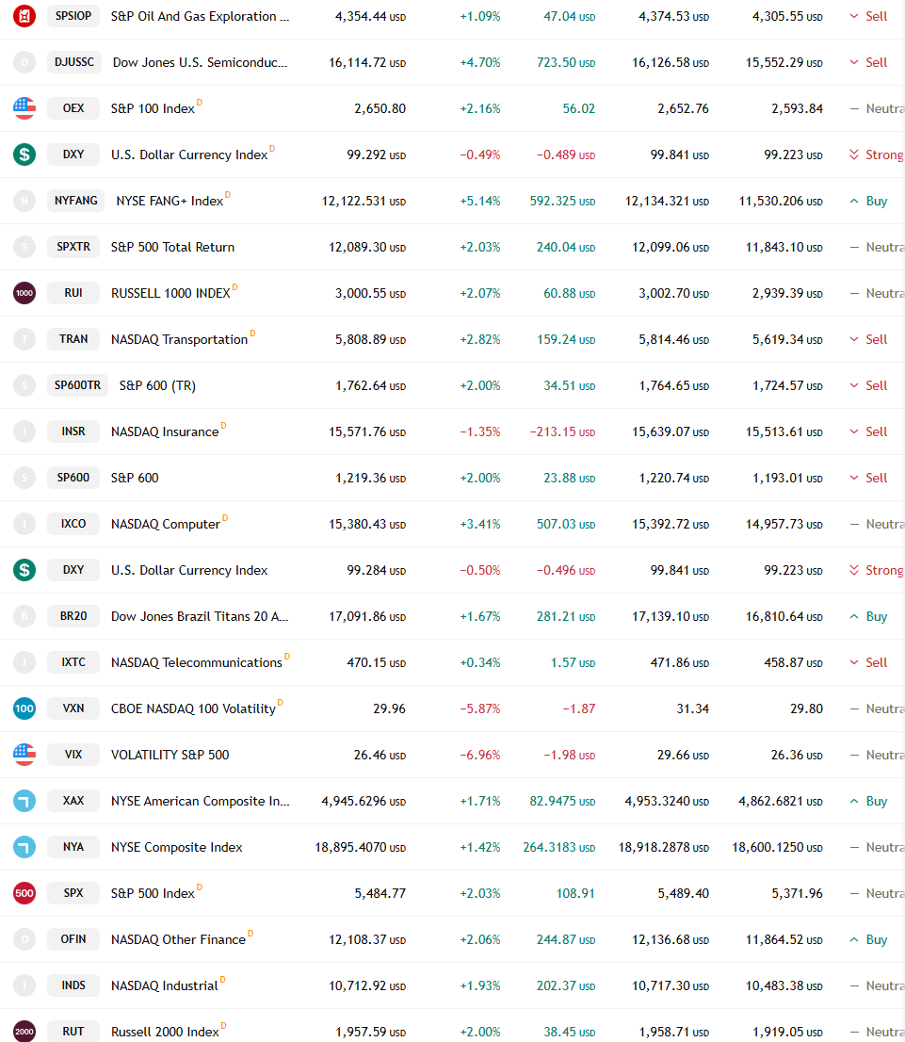Click the NYFANG ticker badge
The image size is (905, 1042).
tap(75, 201)
